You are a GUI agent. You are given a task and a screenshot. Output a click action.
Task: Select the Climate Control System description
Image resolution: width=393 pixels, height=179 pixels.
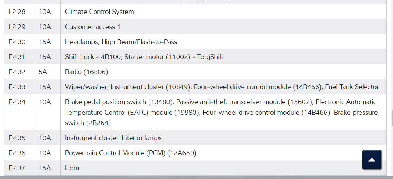click(x=99, y=12)
